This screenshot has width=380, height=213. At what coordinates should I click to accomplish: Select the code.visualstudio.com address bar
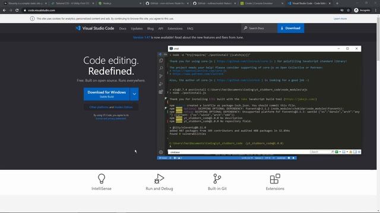coord(42,11)
